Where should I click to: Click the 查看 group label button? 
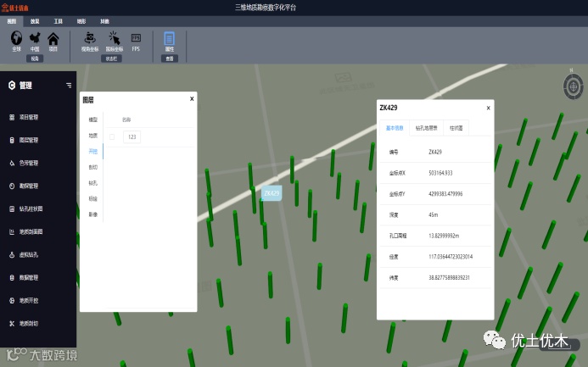coord(170,58)
